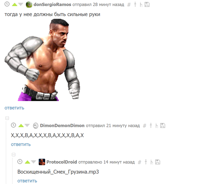This screenshot has width=200, height=184.
Task: Upvote DimonDemonDimon's comment
Action: tap(21, 126)
